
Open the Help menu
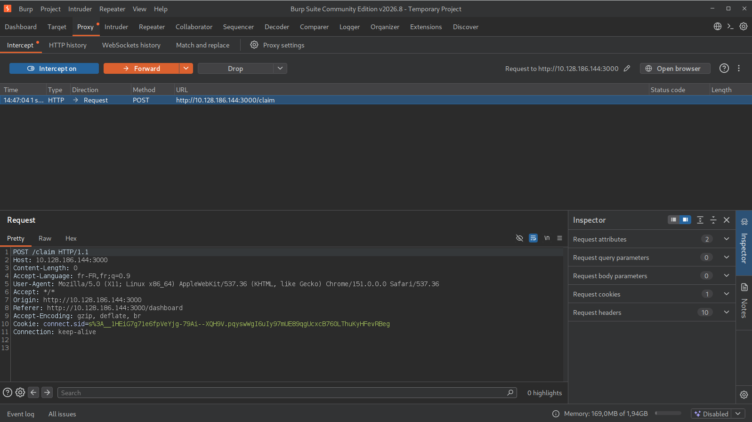pos(161,9)
